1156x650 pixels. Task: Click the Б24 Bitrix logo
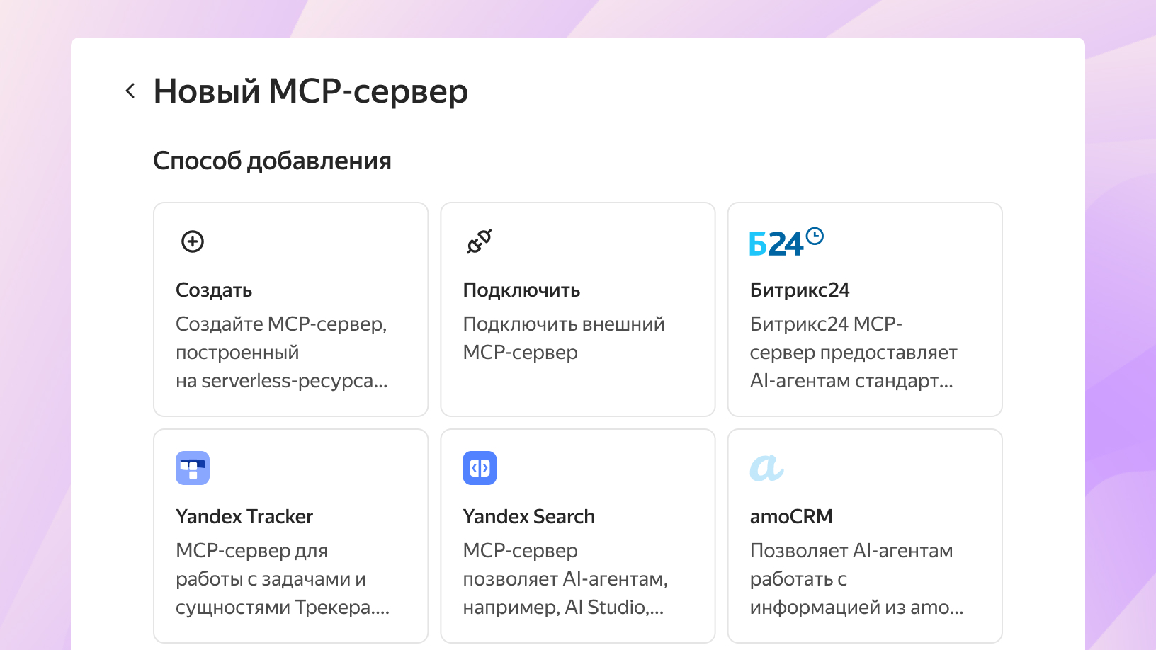(786, 243)
